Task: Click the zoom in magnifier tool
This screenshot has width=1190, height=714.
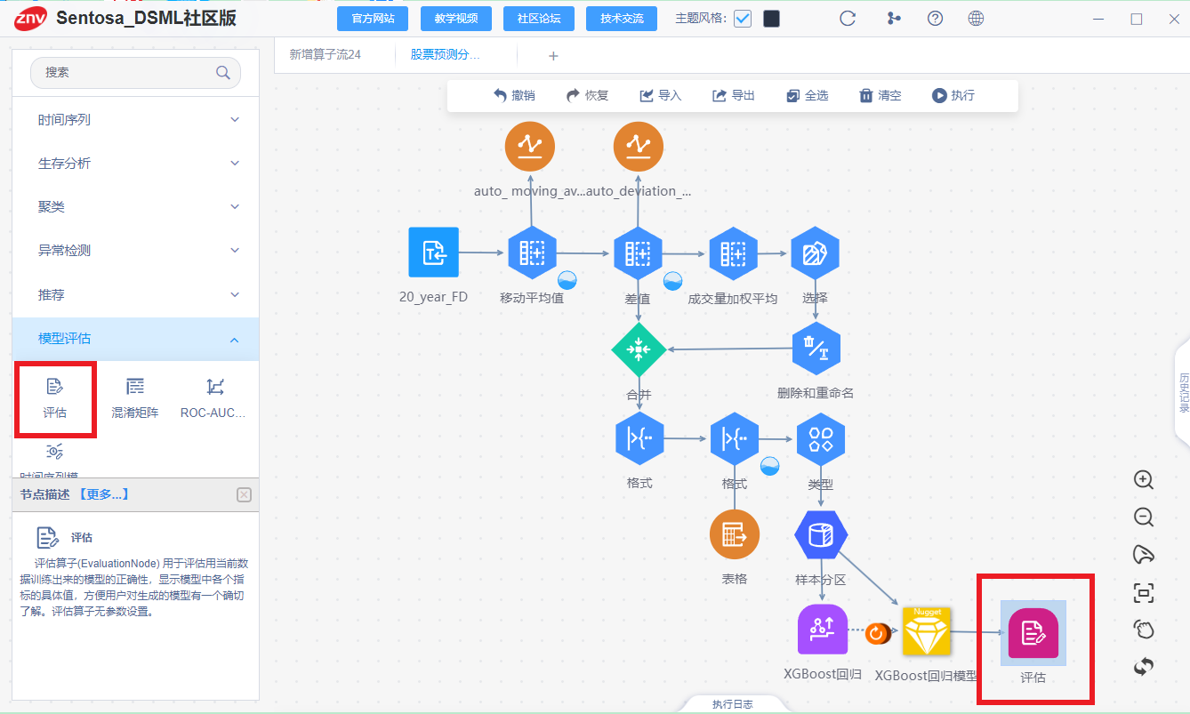Action: (x=1144, y=480)
